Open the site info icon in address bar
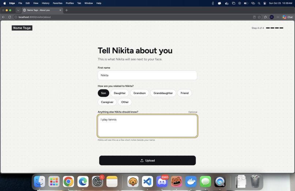Image resolution: width=295 pixels, height=191 pixels. pyautogui.click(x=16, y=17)
